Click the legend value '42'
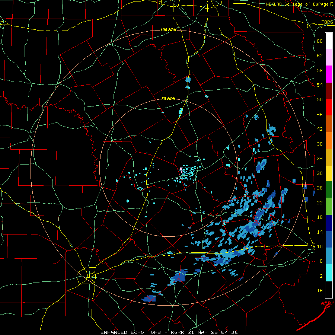Viewport: 335px width, 335px height. 320,129
